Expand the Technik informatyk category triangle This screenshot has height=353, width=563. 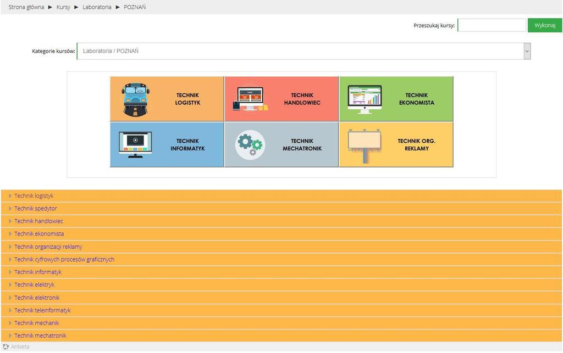tap(10, 272)
